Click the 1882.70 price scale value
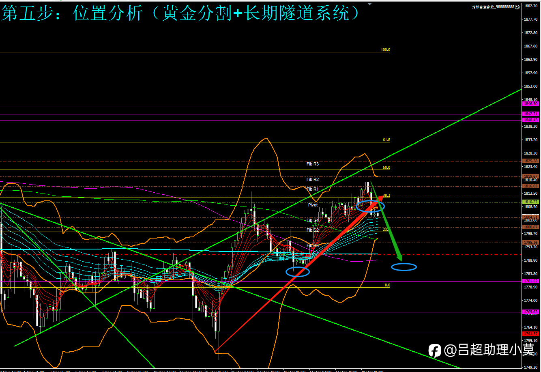Viewport: 541px width, 372px height. click(x=531, y=6)
